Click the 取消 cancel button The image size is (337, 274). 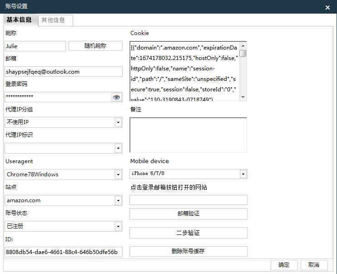coord(313,265)
